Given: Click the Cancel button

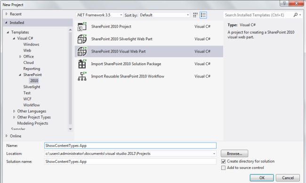Looking at the screenshot, I should point(288,178).
